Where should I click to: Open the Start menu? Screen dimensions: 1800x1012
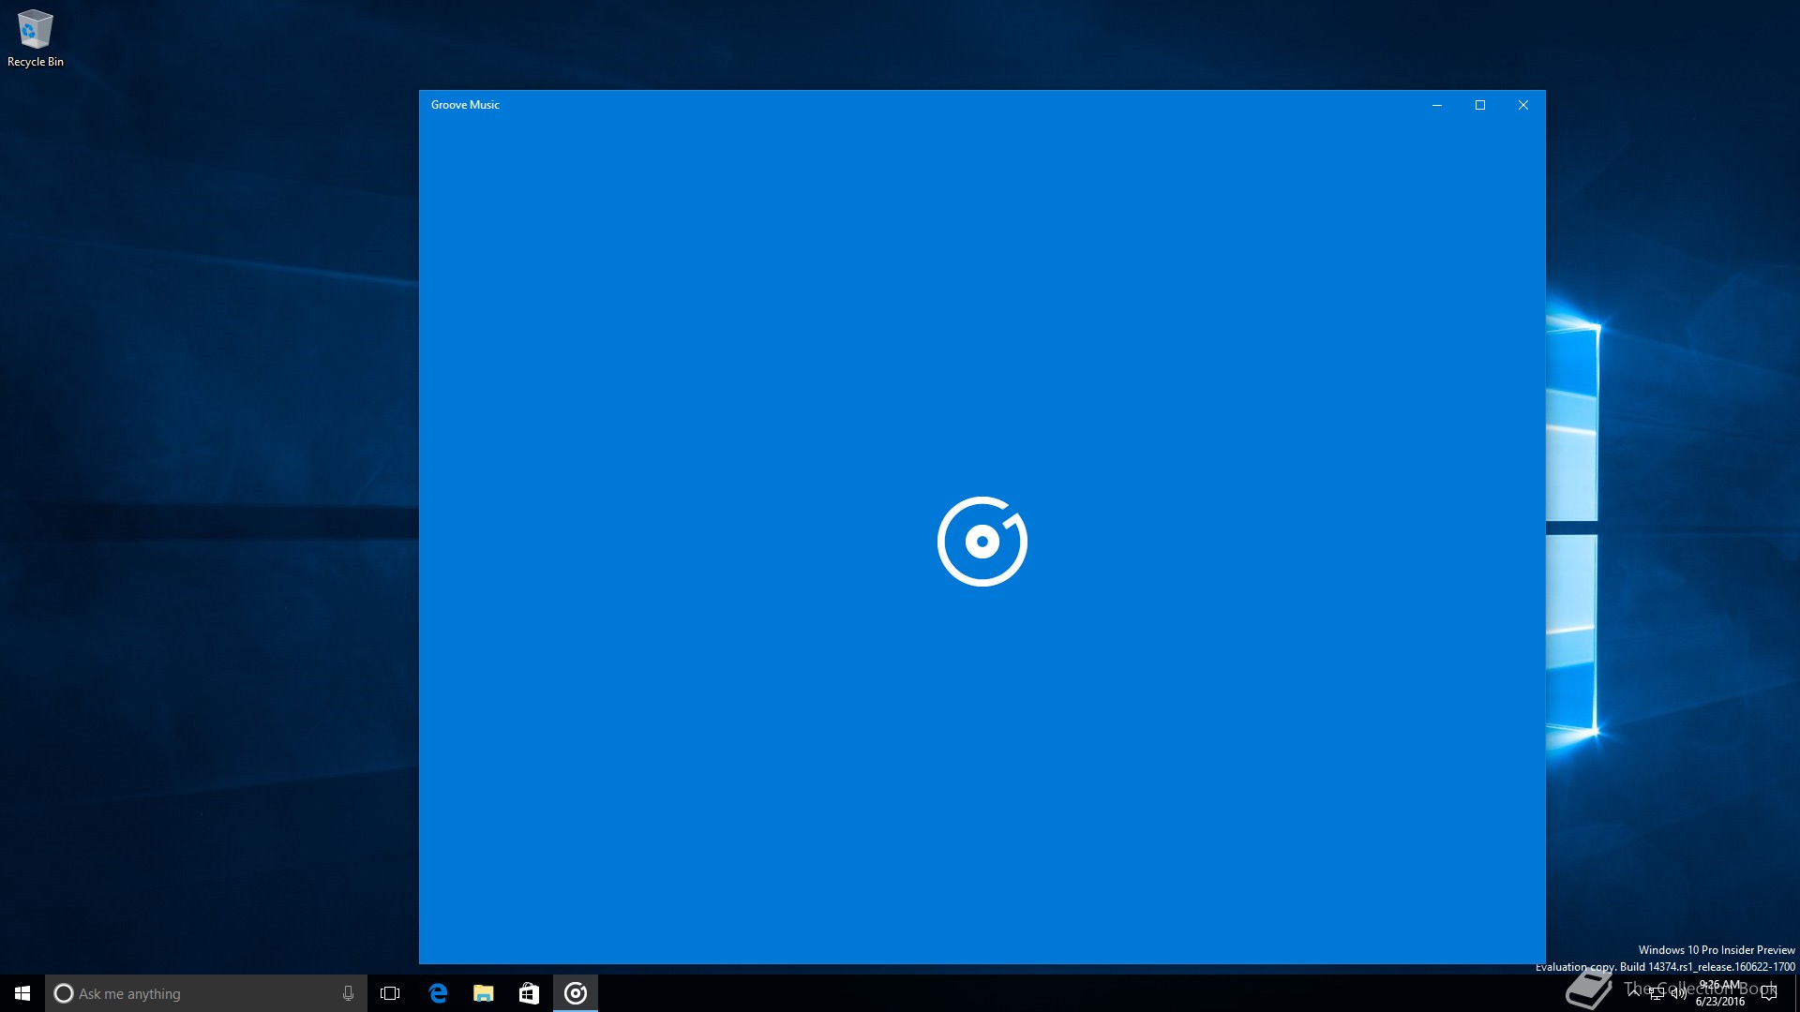coord(22,993)
